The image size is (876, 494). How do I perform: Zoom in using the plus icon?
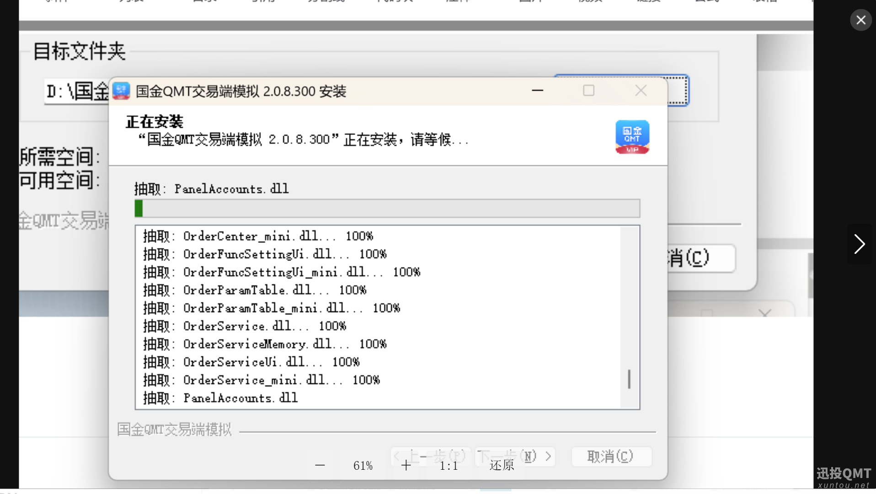406,465
